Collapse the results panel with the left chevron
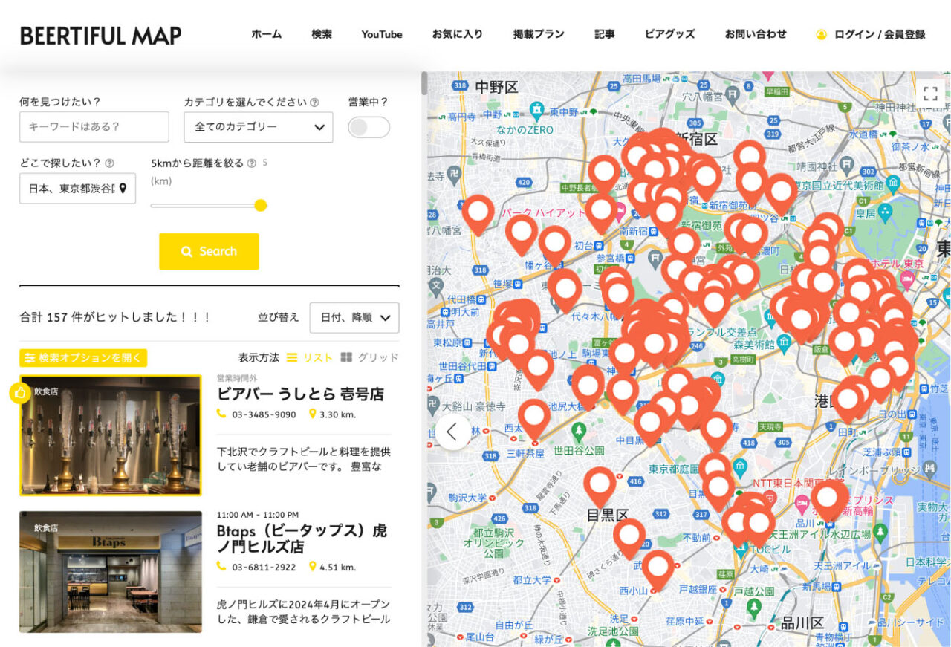Viewport: 951px width, 647px height. click(453, 431)
